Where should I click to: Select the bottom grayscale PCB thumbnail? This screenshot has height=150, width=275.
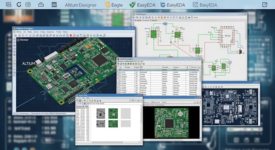101,124
